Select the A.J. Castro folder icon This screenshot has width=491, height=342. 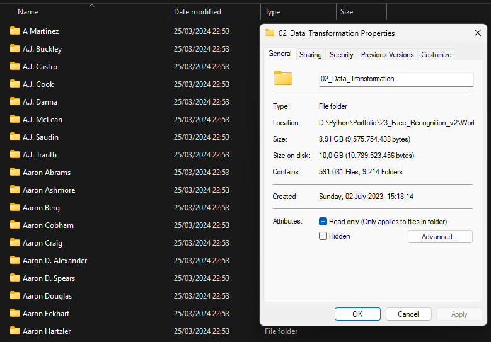[x=14, y=66]
